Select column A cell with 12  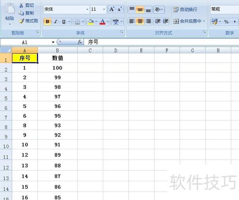tap(25, 155)
